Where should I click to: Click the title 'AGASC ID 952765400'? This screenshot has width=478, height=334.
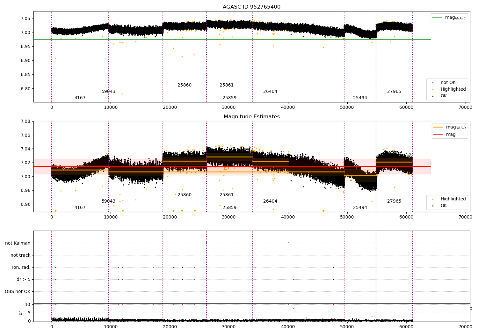point(251,7)
